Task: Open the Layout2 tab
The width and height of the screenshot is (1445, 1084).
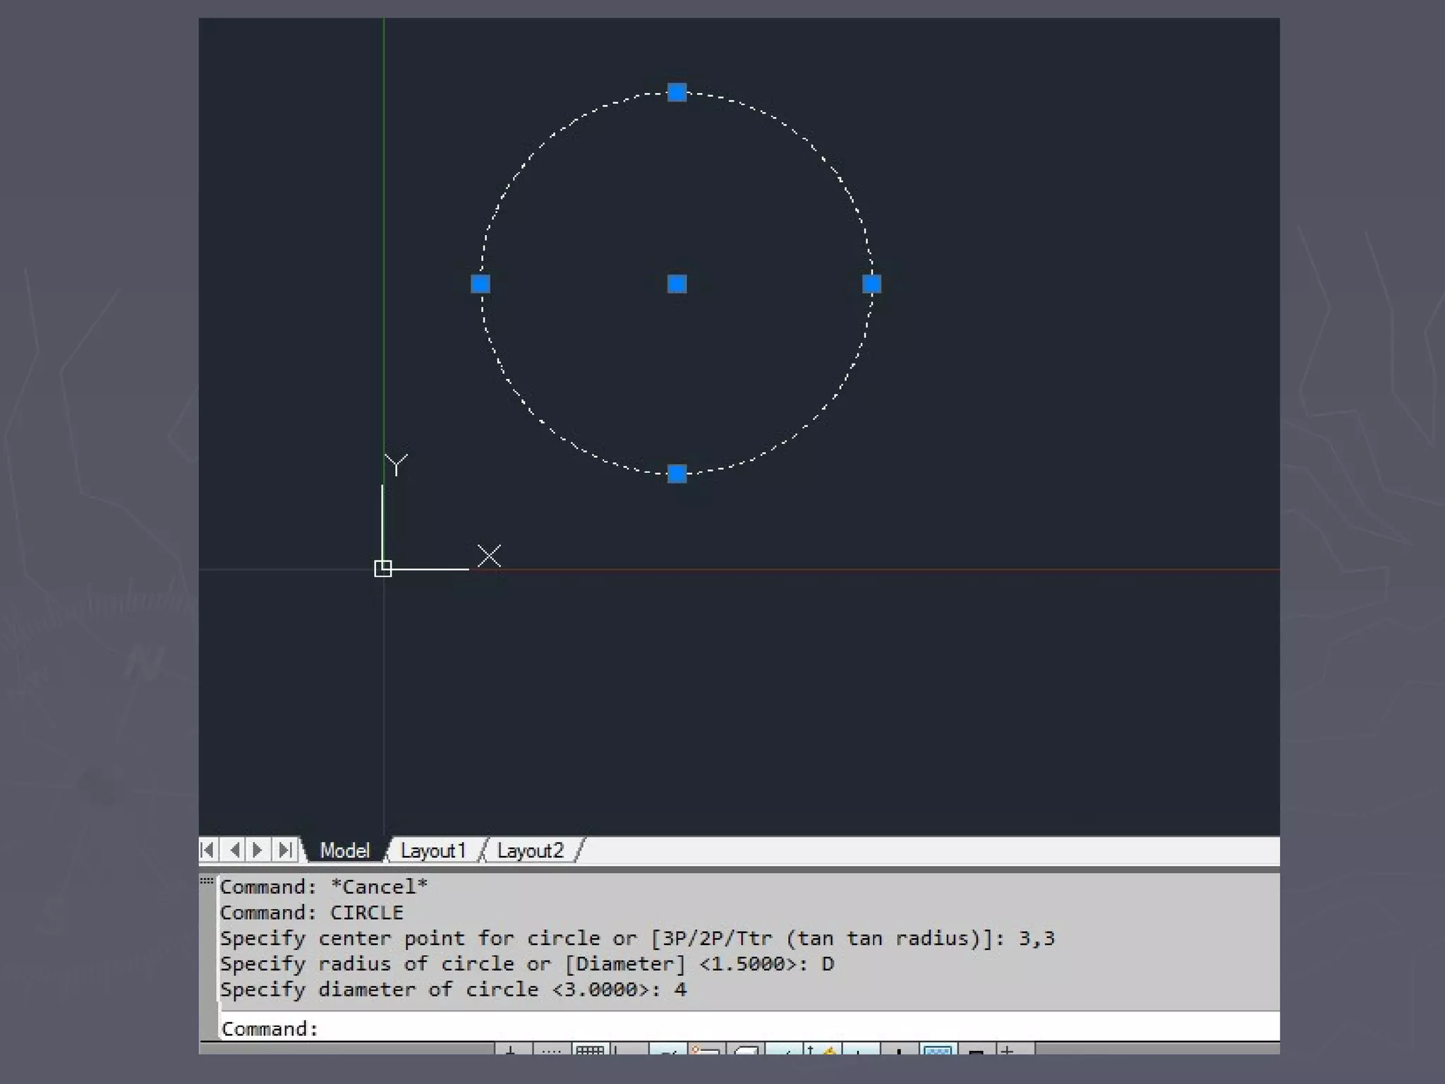Action: click(531, 850)
